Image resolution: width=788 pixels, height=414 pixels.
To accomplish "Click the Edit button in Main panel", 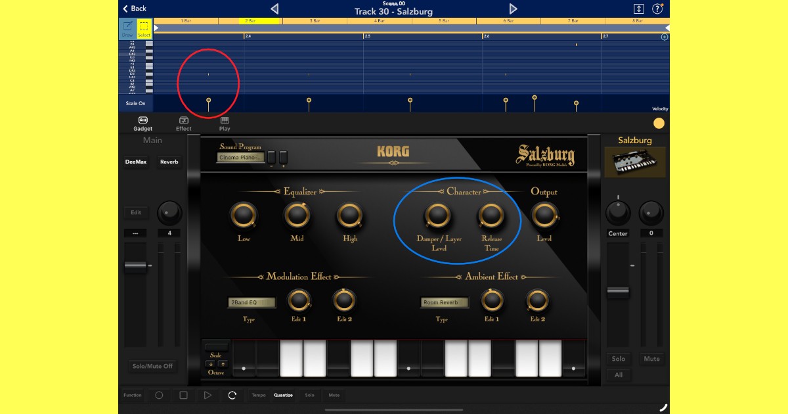I will (x=136, y=212).
